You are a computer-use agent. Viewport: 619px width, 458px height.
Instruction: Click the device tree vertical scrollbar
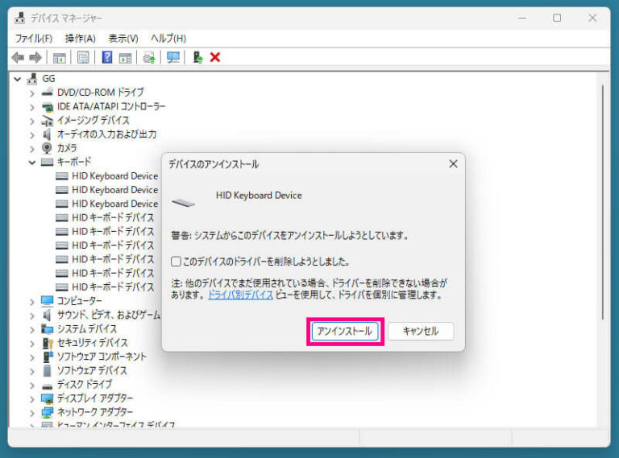coord(603,203)
